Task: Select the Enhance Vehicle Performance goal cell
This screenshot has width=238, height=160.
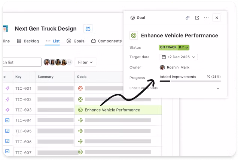Action: [x=112, y=110]
